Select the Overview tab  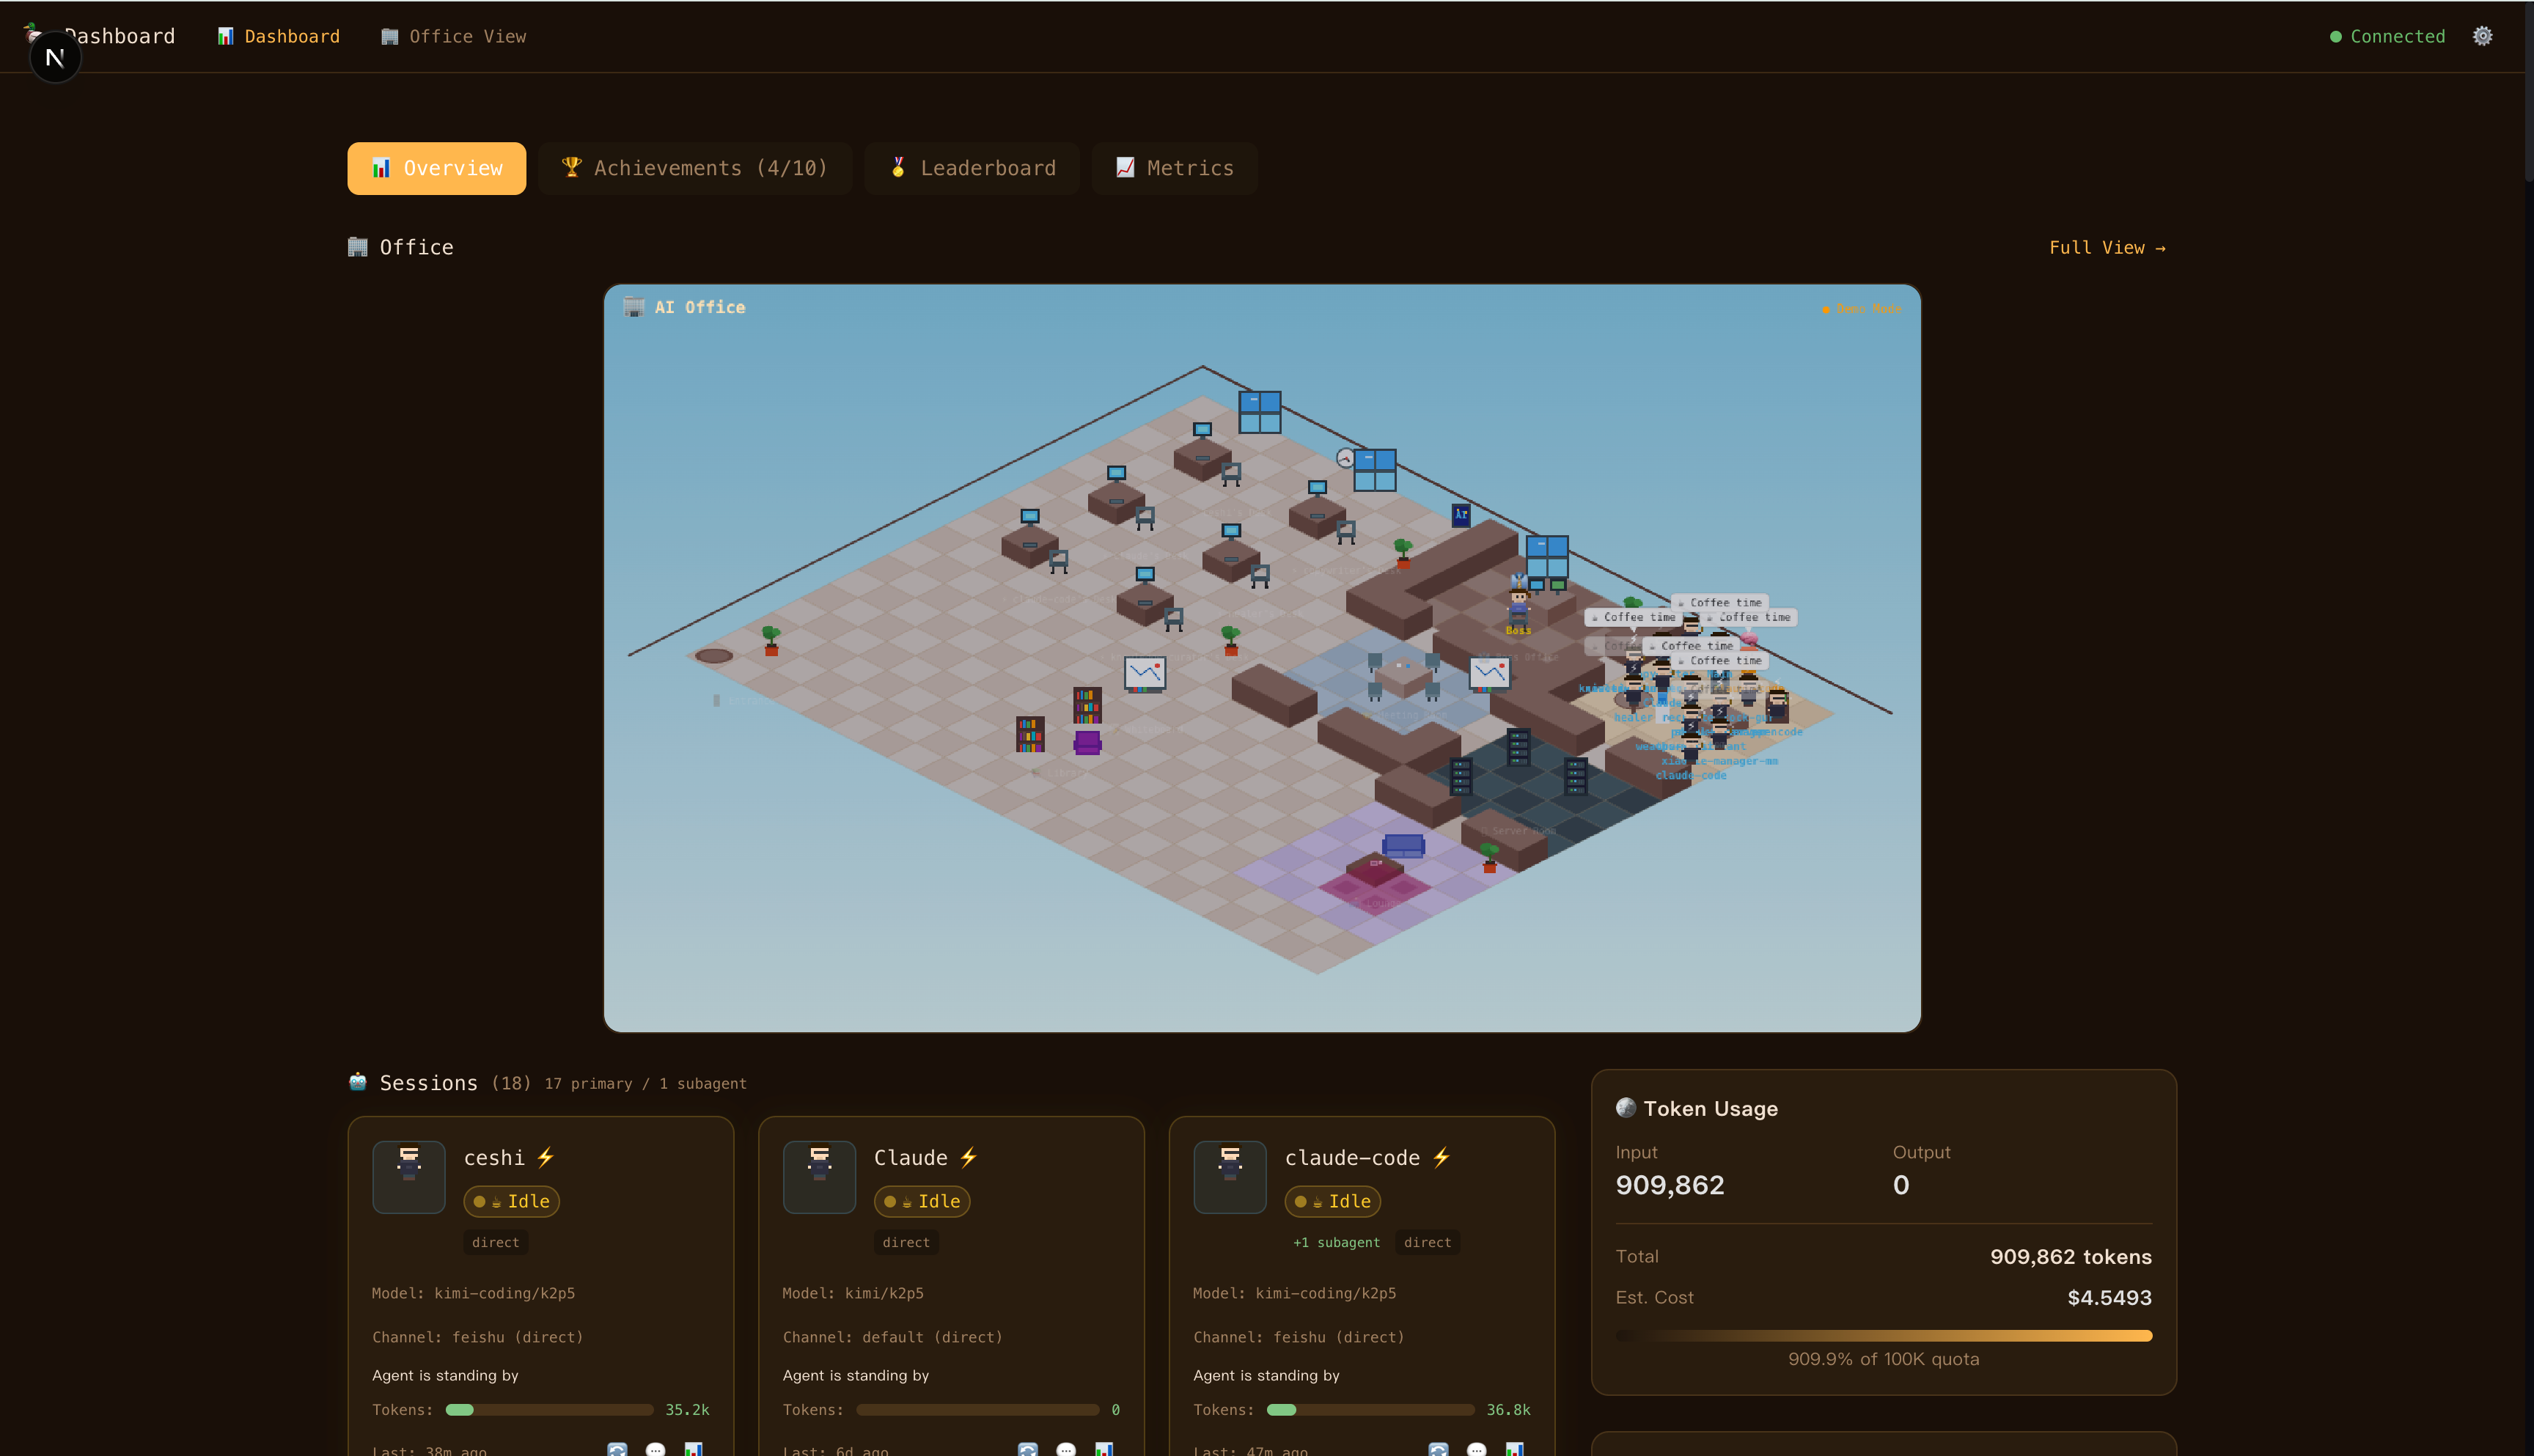436,168
